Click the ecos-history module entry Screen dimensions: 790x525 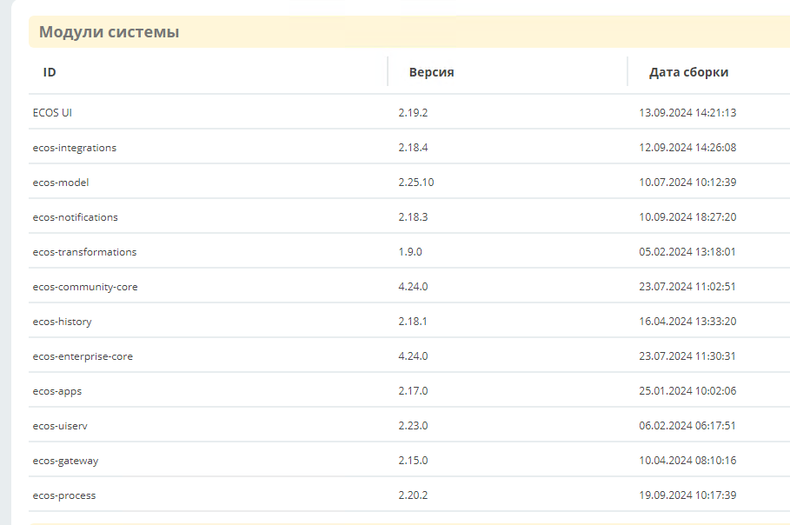pos(62,322)
